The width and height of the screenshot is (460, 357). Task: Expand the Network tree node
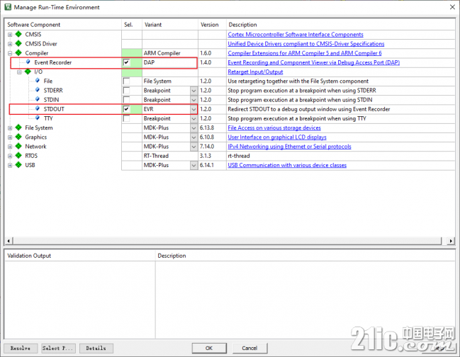coord(10,147)
